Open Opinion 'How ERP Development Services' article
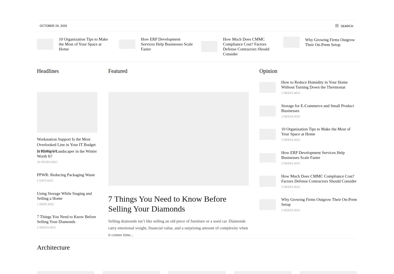 click(313, 155)
